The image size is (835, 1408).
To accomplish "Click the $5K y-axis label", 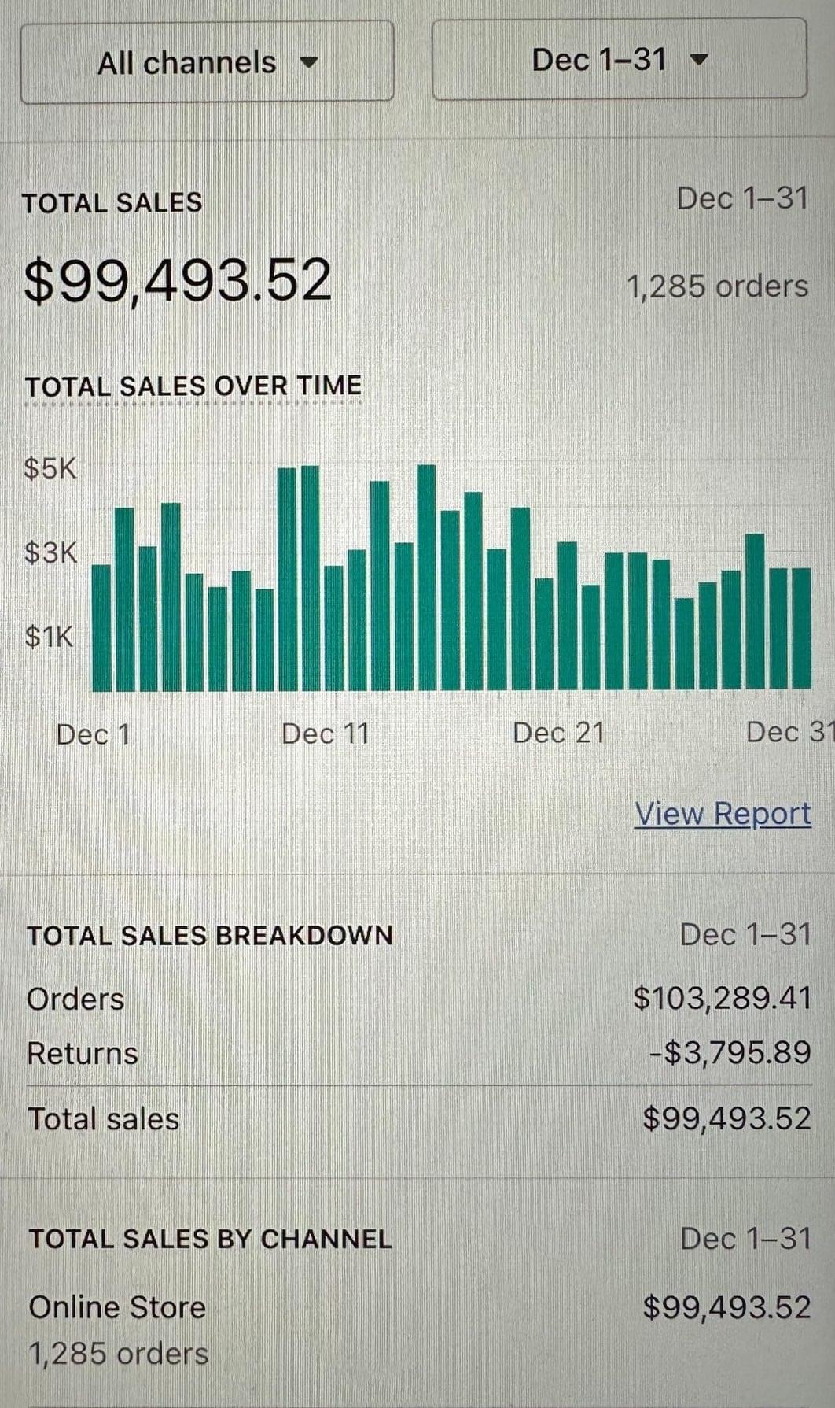I will [x=50, y=468].
